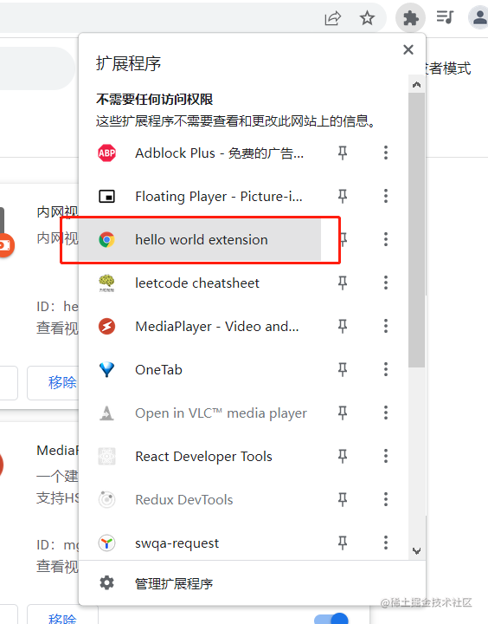Pin the leetcode cheatsheet extension
Viewport: 488px width, 624px height.
pyautogui.click(x=343, y=283)
